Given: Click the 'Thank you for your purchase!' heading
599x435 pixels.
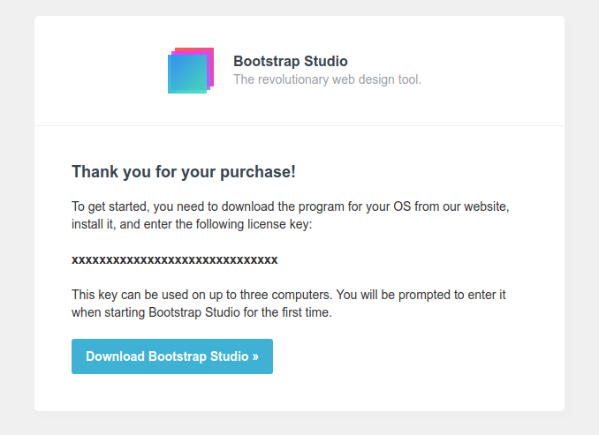Looking at the screenshot, I should 183,171.
